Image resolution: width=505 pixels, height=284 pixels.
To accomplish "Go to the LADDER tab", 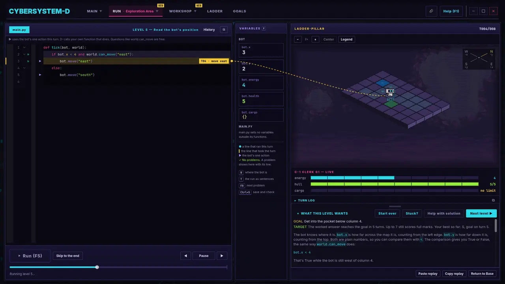I will pyautogui.click(x=215, y=11).
